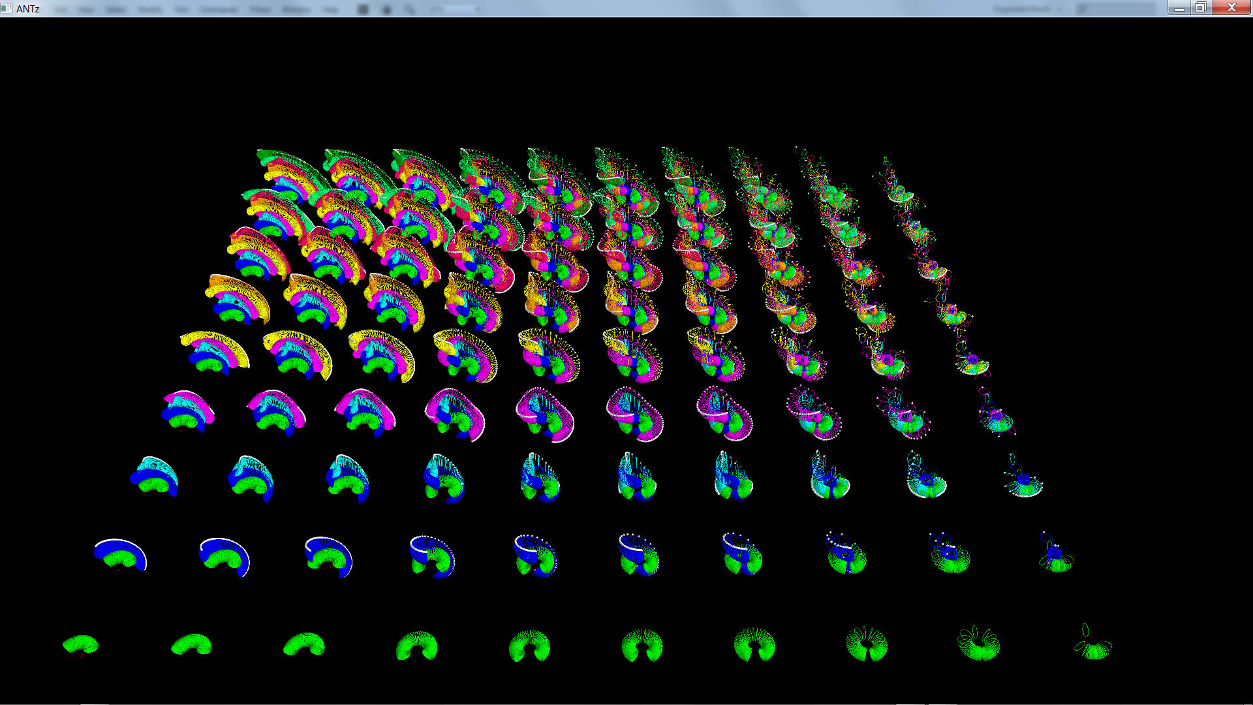Restore down the ANTz window

[x=1200, y=8]
